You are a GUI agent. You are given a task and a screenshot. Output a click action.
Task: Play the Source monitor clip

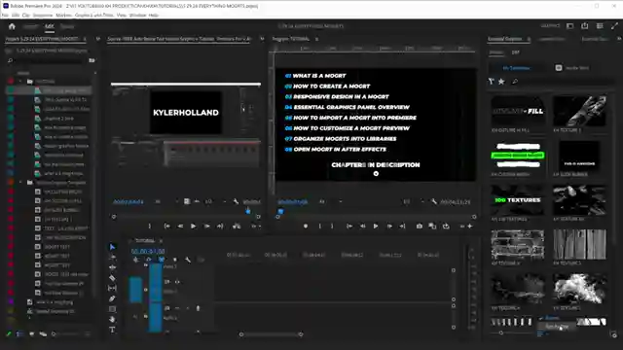tap(193, 227)
